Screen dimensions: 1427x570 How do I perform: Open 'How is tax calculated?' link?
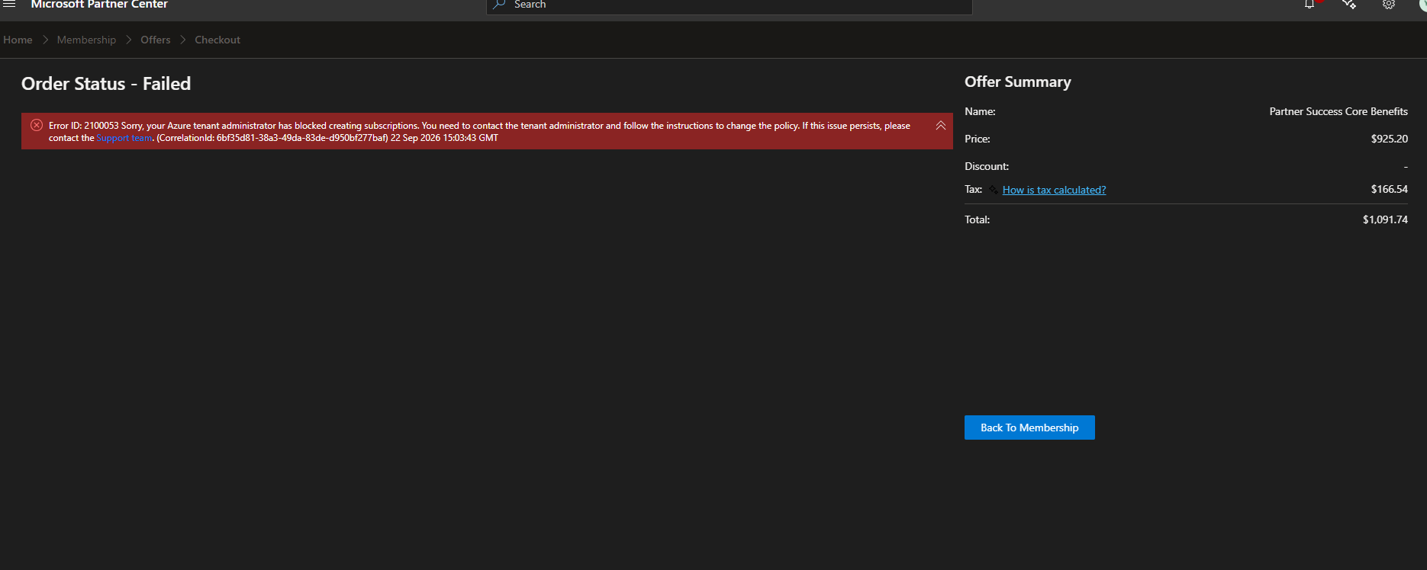point(1054,190)
